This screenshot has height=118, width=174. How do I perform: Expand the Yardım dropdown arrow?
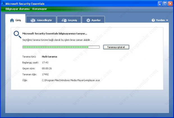click(x=167, y=20)
